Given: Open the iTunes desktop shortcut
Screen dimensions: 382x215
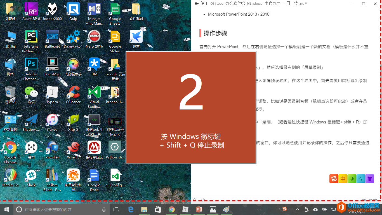Looking at the screenshot, I should pyautogui.click(x=52, y=122).
